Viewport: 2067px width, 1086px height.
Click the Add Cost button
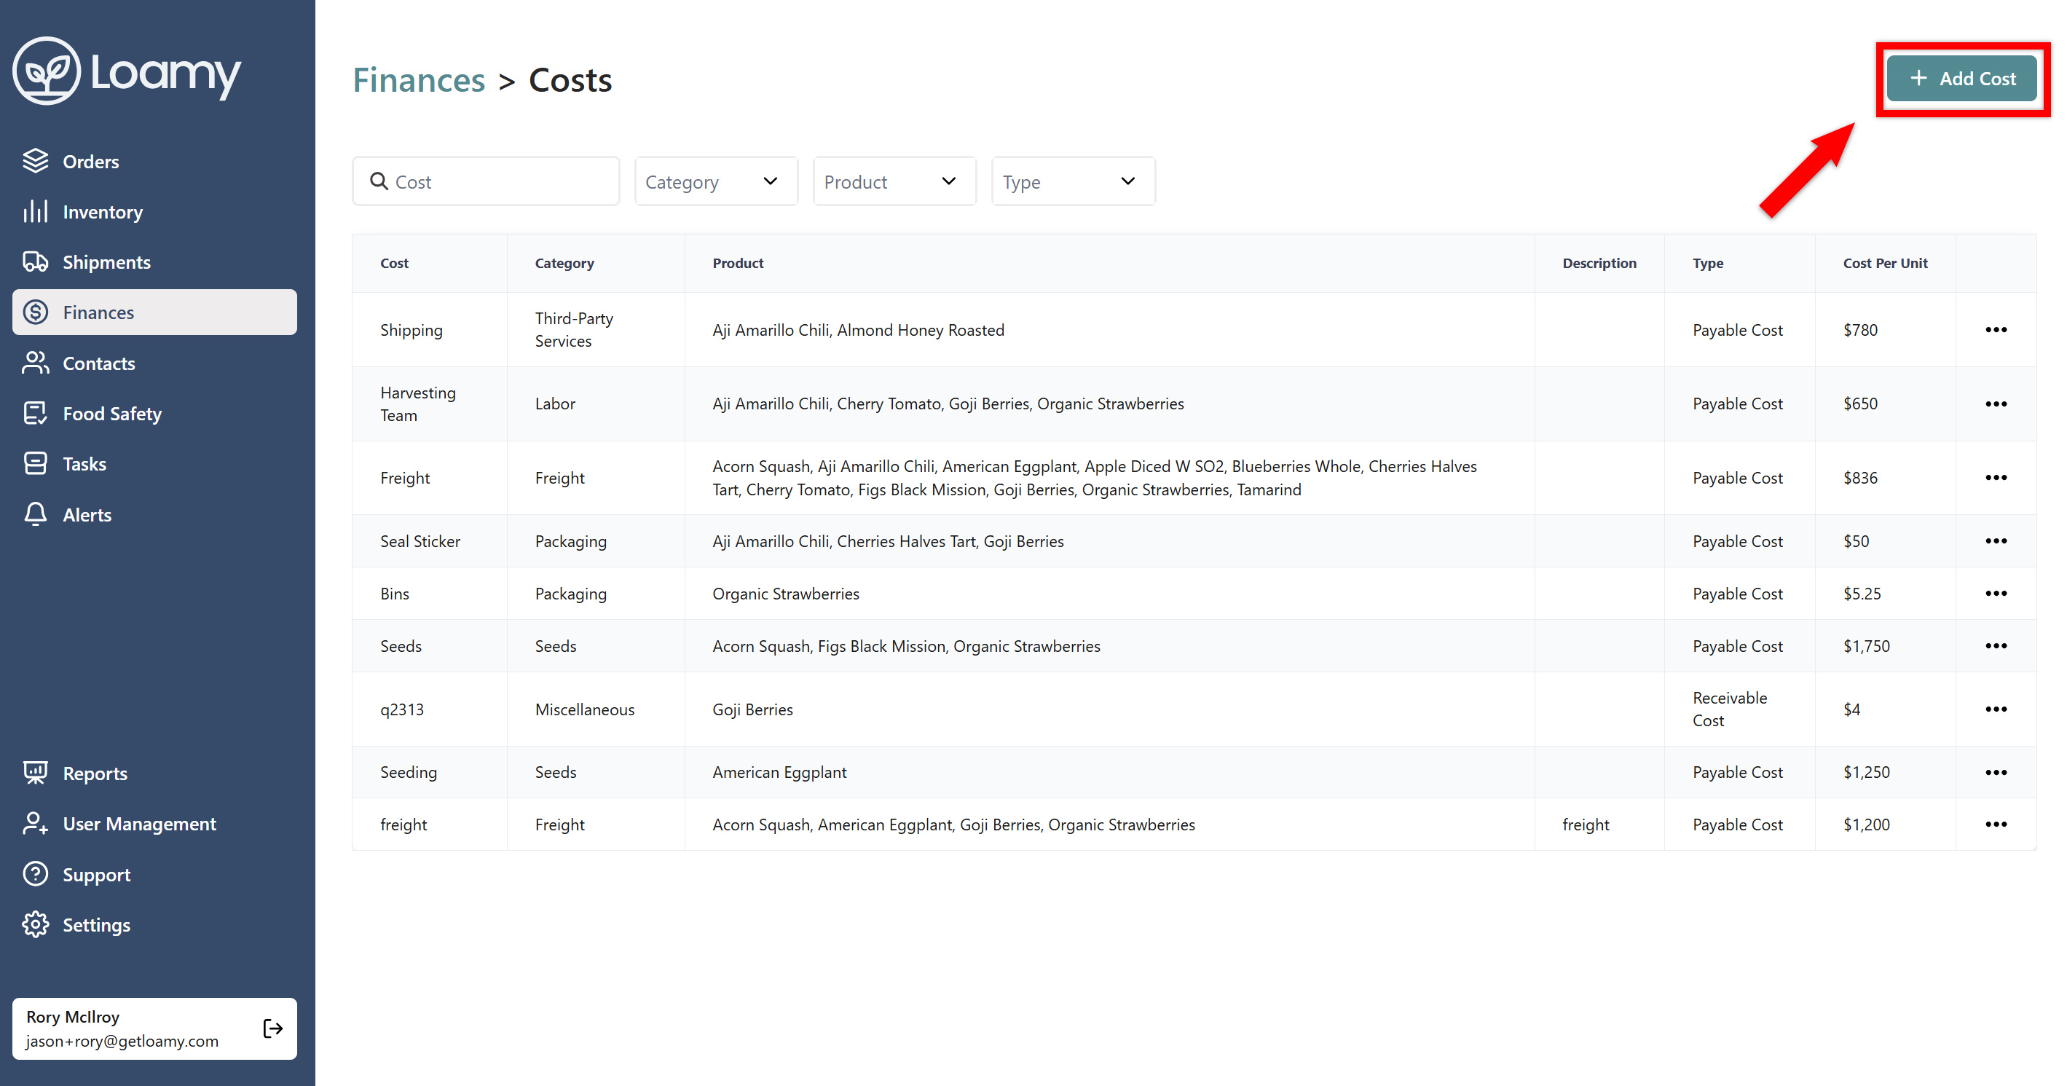click(x=1961, y=79)
